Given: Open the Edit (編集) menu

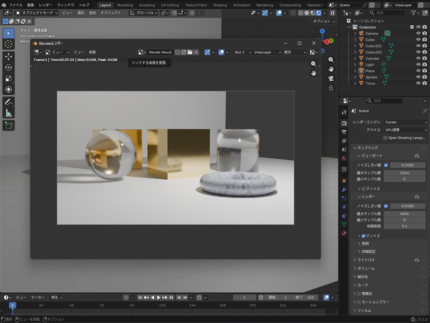Looking at the screenshot, I should [31, 5].
